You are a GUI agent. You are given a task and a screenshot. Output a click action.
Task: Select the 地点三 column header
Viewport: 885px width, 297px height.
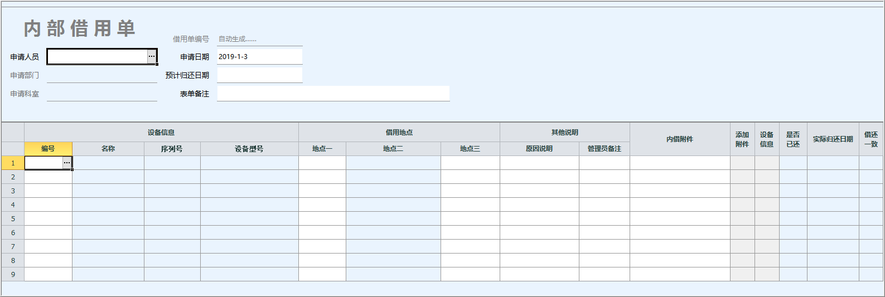pos(470,149)
